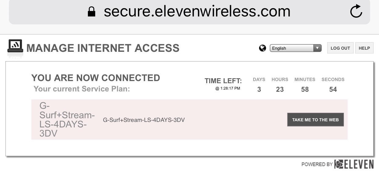
Task: Click the LOG OUT button
Action: [340, 48]
